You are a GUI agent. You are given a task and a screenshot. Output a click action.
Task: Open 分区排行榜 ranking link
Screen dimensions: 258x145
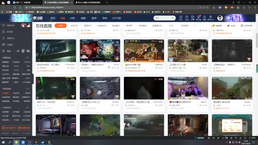[x=246, y=26]
